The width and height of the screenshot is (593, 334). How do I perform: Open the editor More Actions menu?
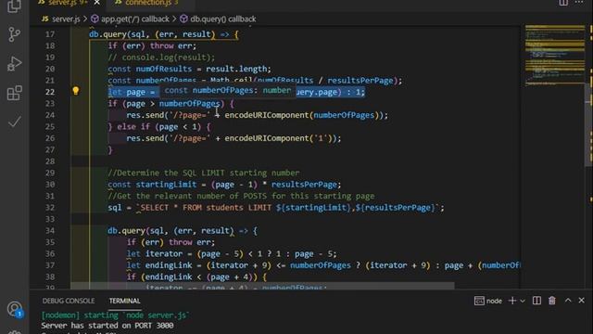point(579,3)
